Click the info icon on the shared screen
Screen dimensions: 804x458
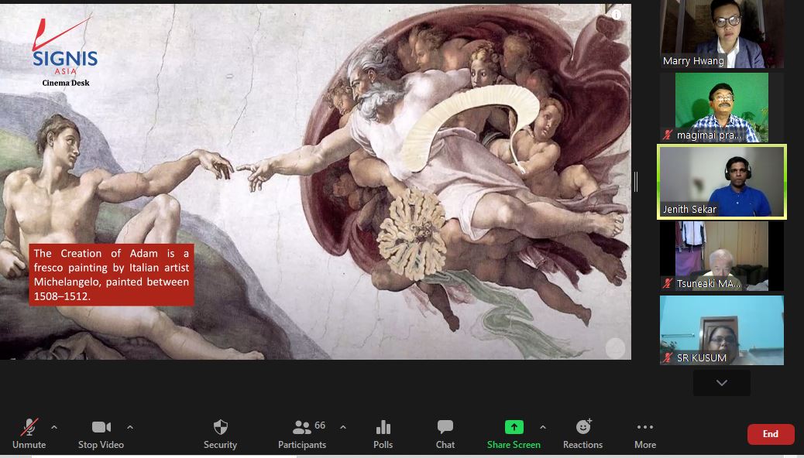coord(616,15)
